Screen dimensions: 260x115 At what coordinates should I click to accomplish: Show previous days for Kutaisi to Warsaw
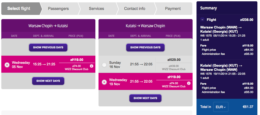[x=146, y=48]
